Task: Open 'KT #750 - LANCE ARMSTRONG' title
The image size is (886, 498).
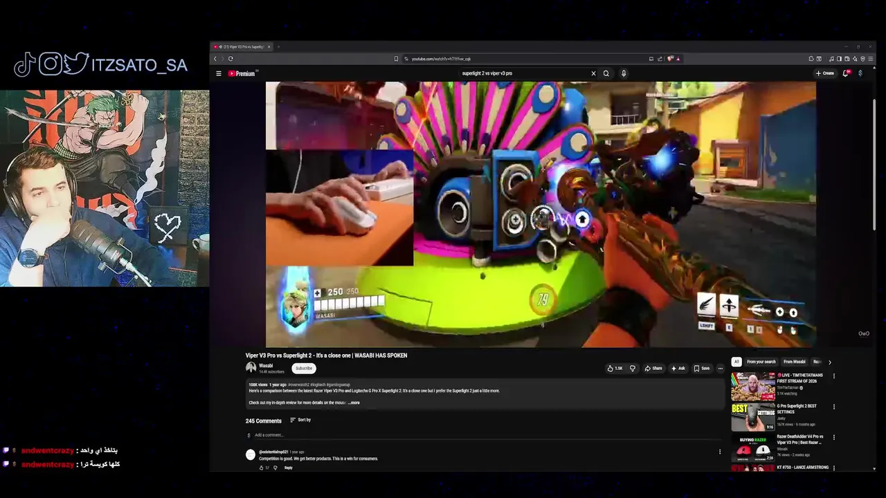Action: tap(803, 468)
